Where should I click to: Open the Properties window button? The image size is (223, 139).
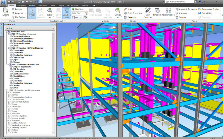click(x=130, y=17)
